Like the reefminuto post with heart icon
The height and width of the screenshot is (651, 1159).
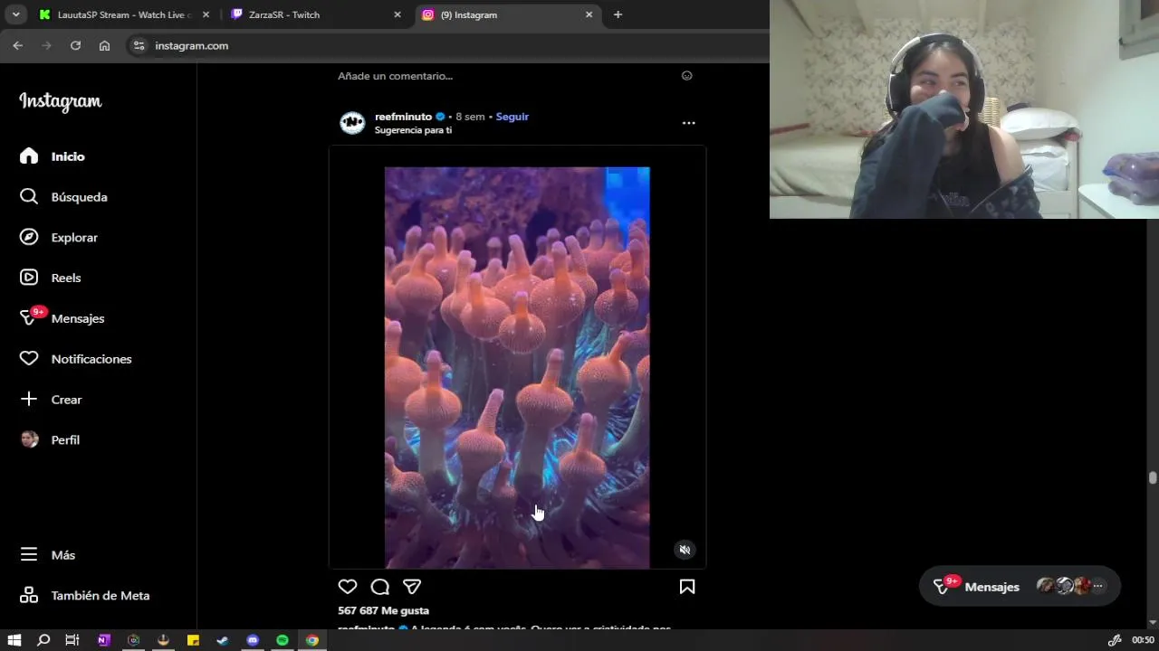pos(348,587)
